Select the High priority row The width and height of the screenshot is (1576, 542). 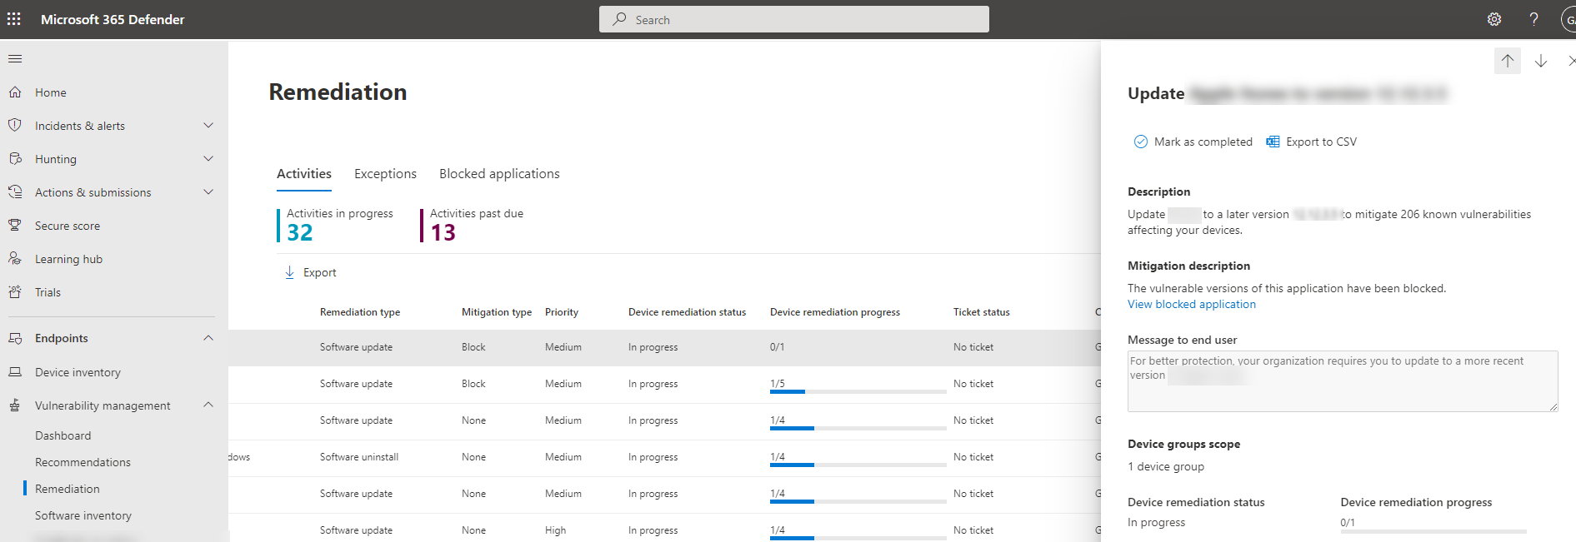click(x=664, y=530)
